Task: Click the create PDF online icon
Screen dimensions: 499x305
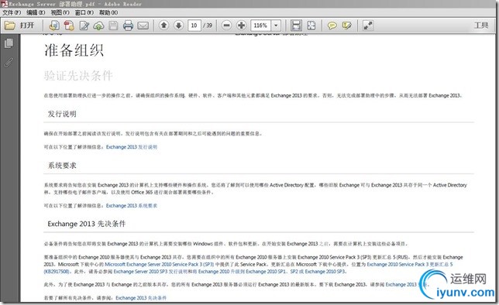Action: pyautogui.click(x=54, y=26)
